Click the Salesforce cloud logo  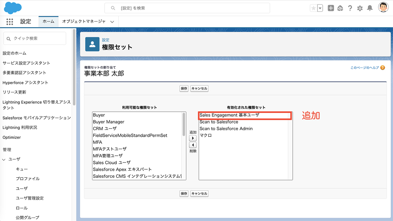tap(13, 8)
